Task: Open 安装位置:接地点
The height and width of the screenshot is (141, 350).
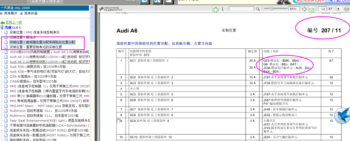Action: (23, 37)
